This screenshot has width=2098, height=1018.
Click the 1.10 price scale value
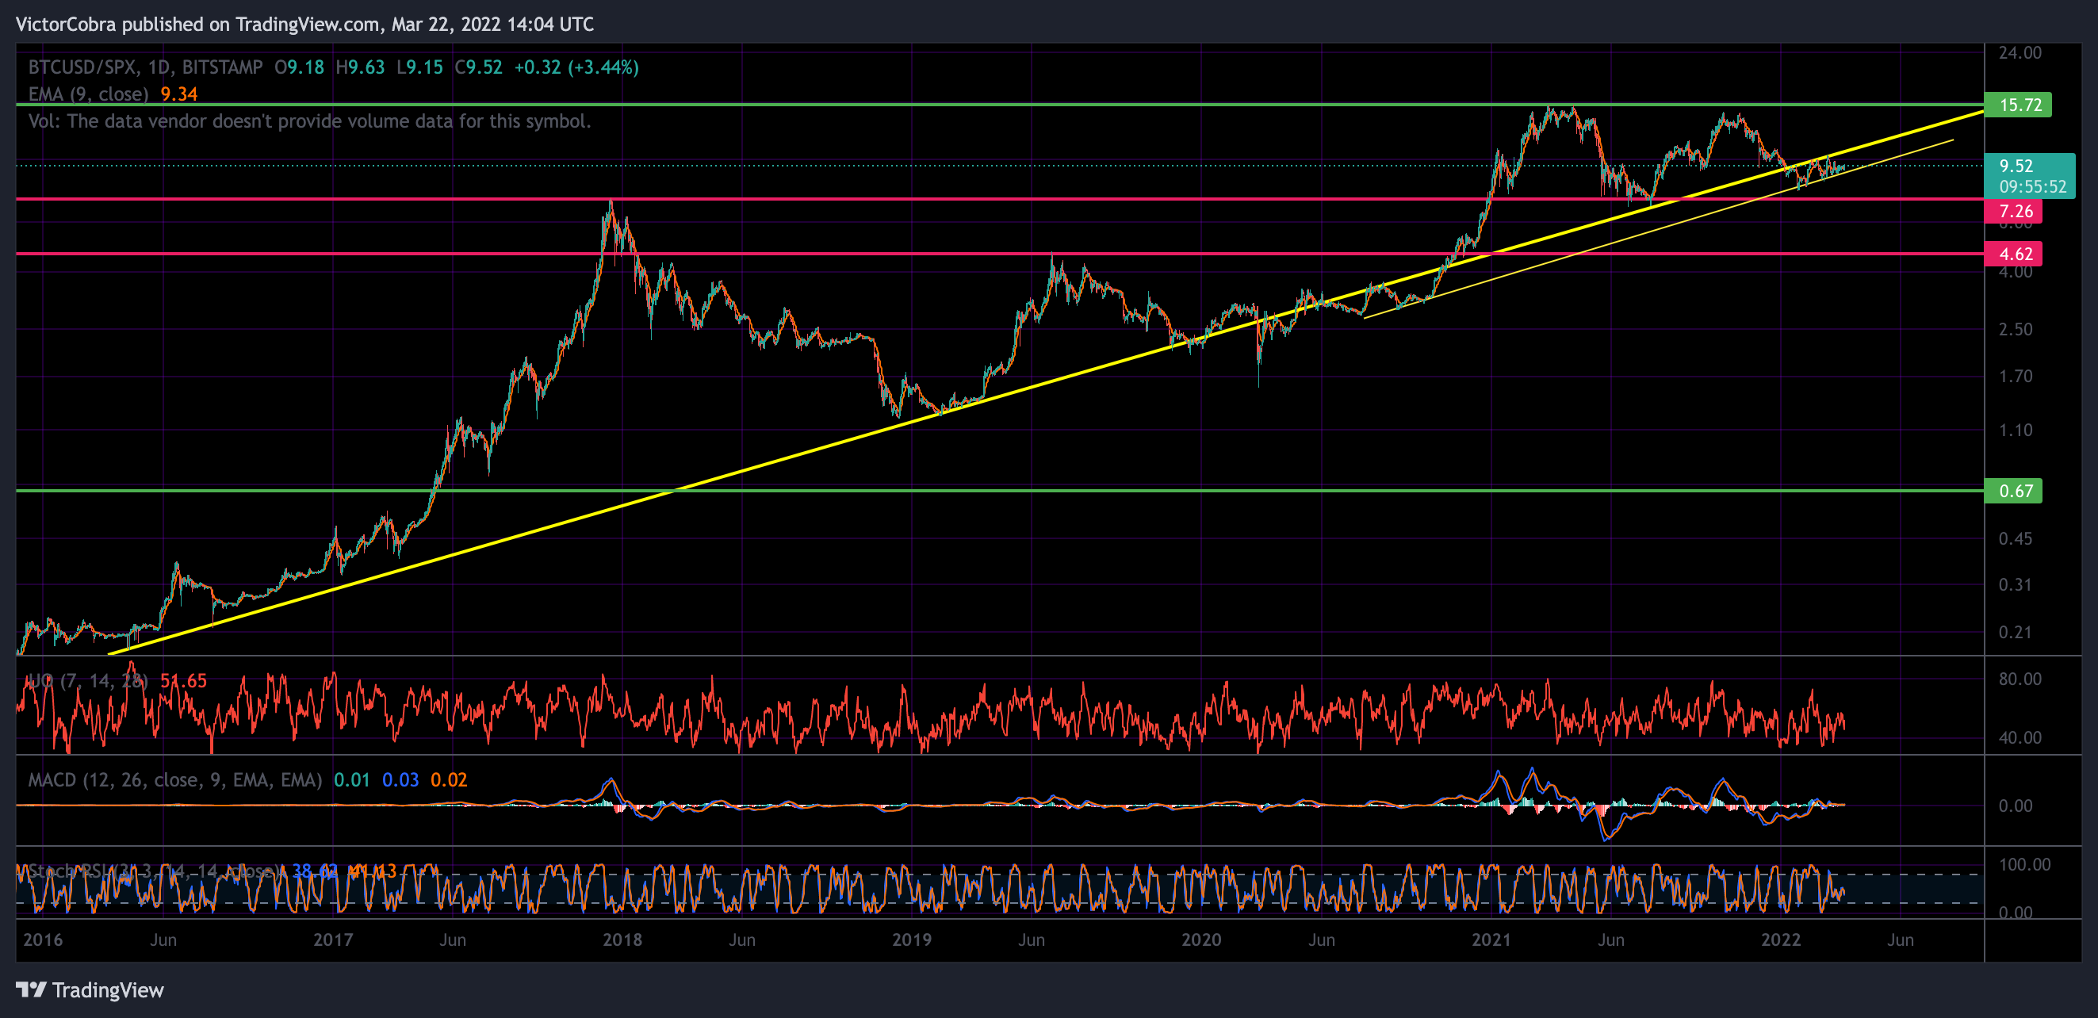pyautogui.click(x=2016, y=431)
